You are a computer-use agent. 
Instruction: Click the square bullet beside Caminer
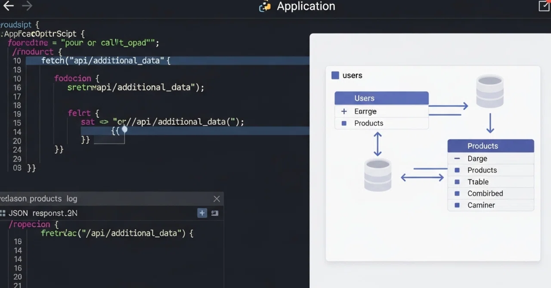point(457,205)
